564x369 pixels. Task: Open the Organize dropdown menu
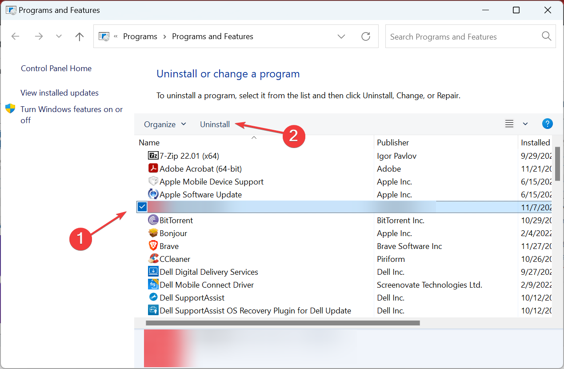click(165, 124)
